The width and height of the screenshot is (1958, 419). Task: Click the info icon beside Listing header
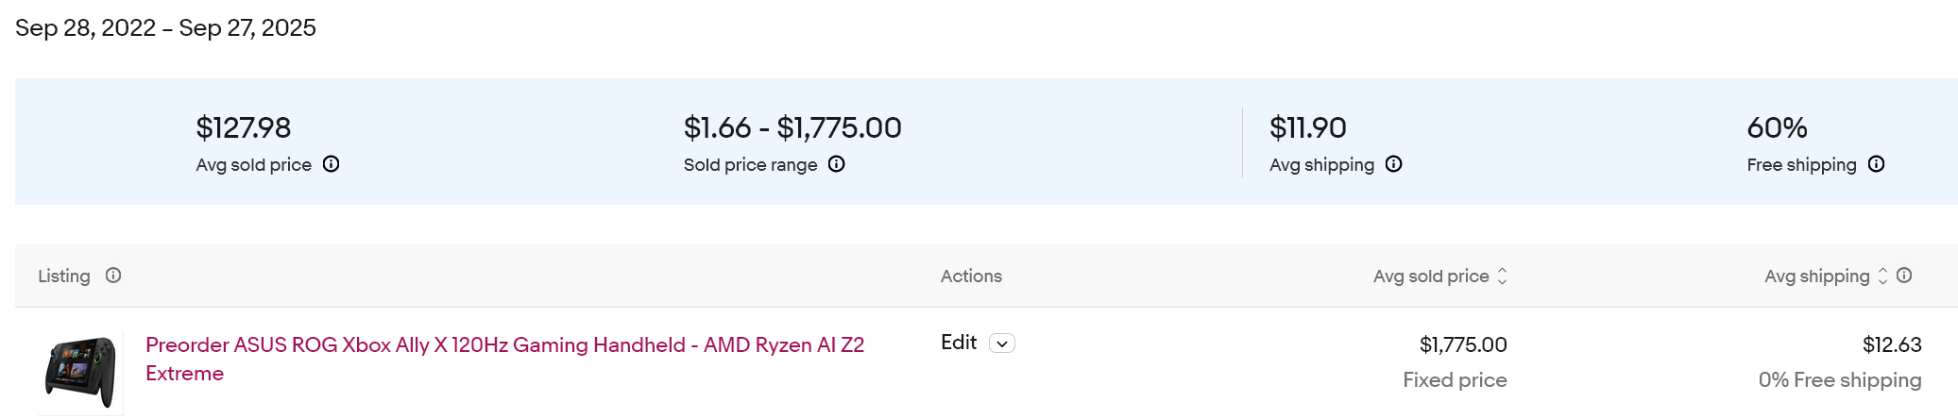tap(113, 276)
